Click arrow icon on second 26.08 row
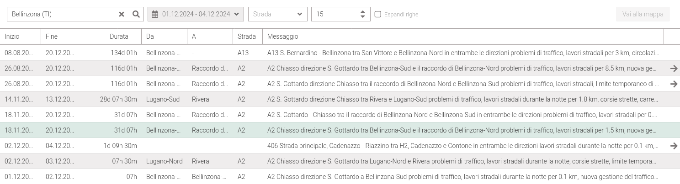The height and width of the screenshot is (184, 680). 674,84
